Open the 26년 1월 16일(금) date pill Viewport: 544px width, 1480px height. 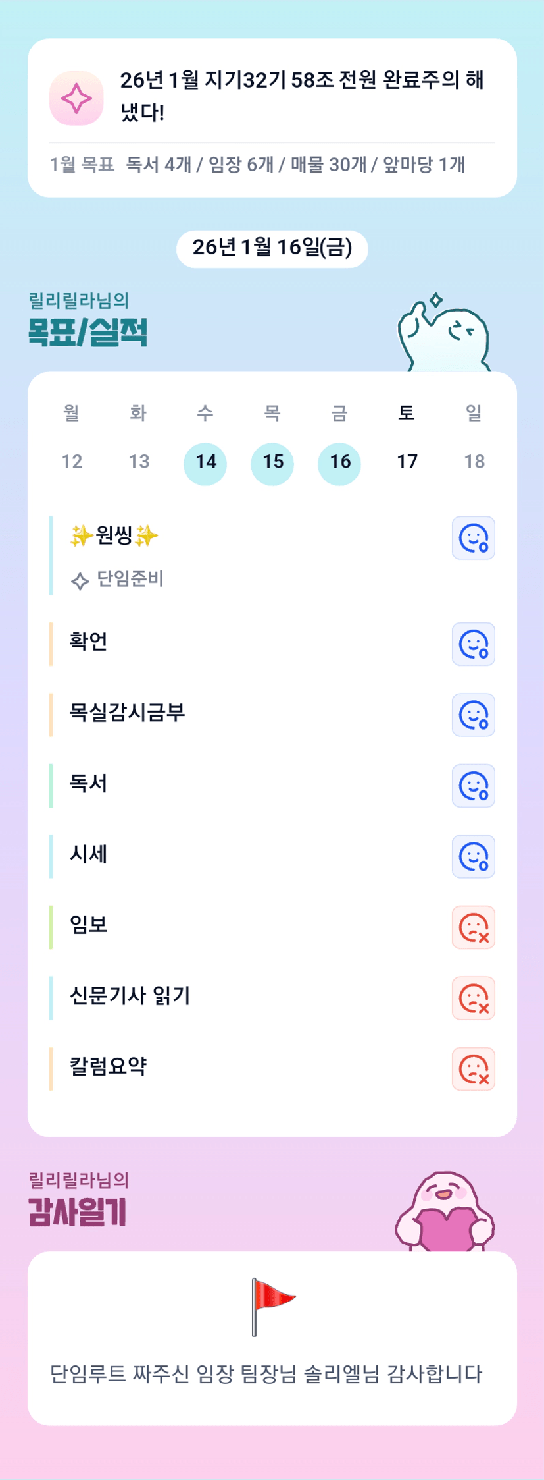[x=272, y=248]
